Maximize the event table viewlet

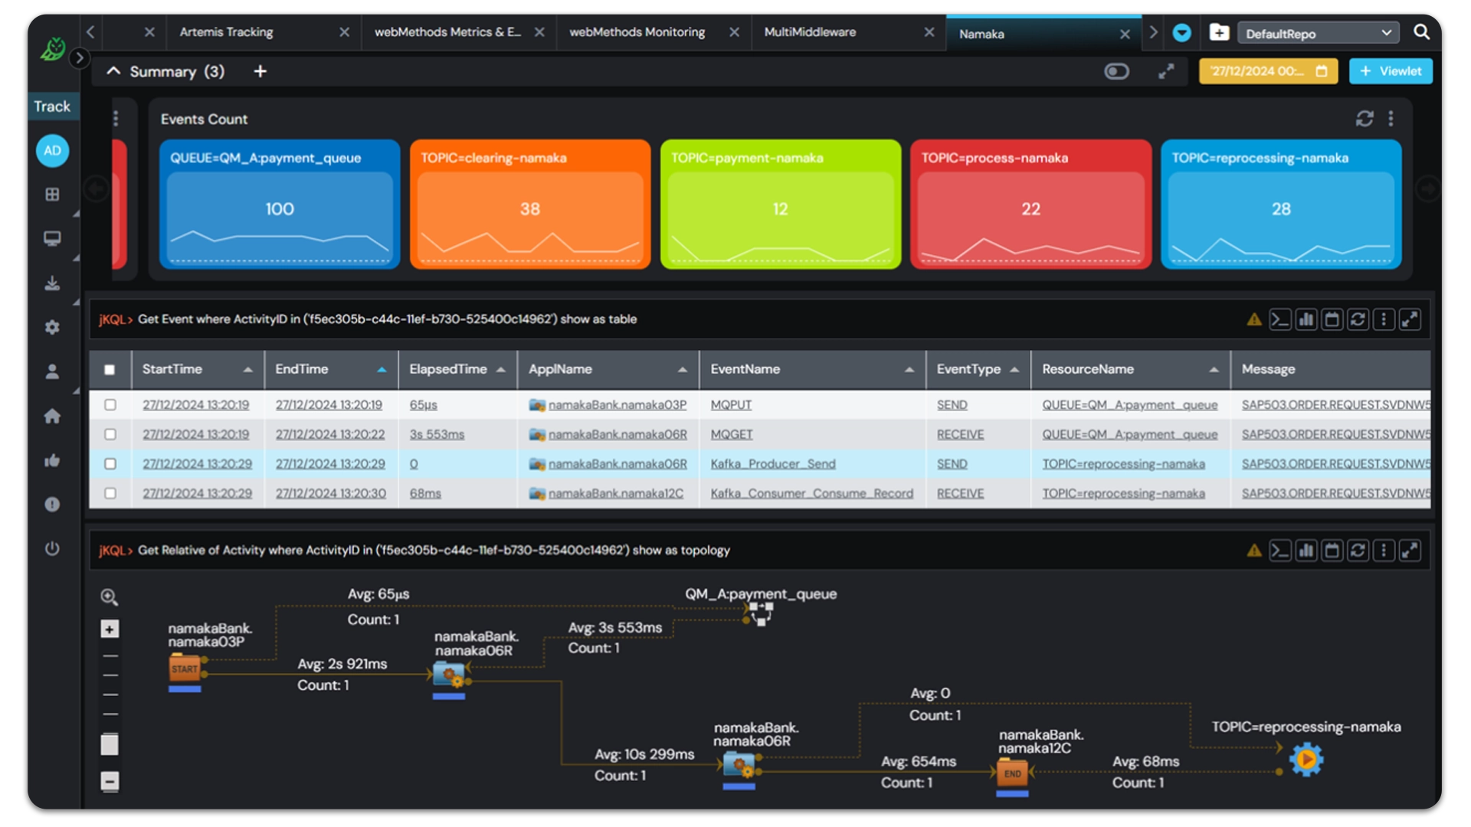point(1410,319)
